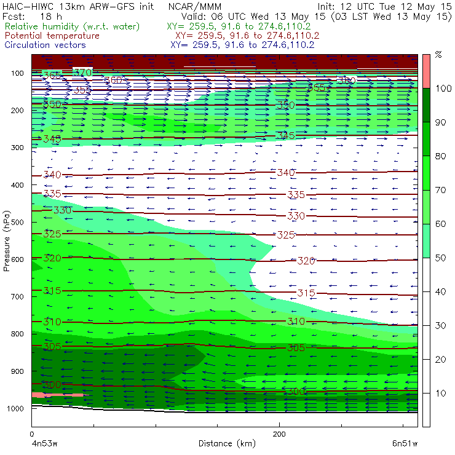Click the "900" pressure axis tick label
Viewport: 455px width, 455px height.
click(17, 371)
